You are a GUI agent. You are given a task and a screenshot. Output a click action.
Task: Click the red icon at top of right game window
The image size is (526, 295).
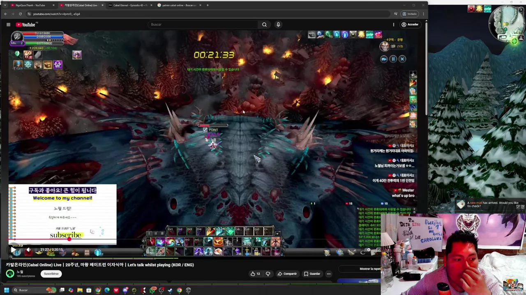(471, 9)
